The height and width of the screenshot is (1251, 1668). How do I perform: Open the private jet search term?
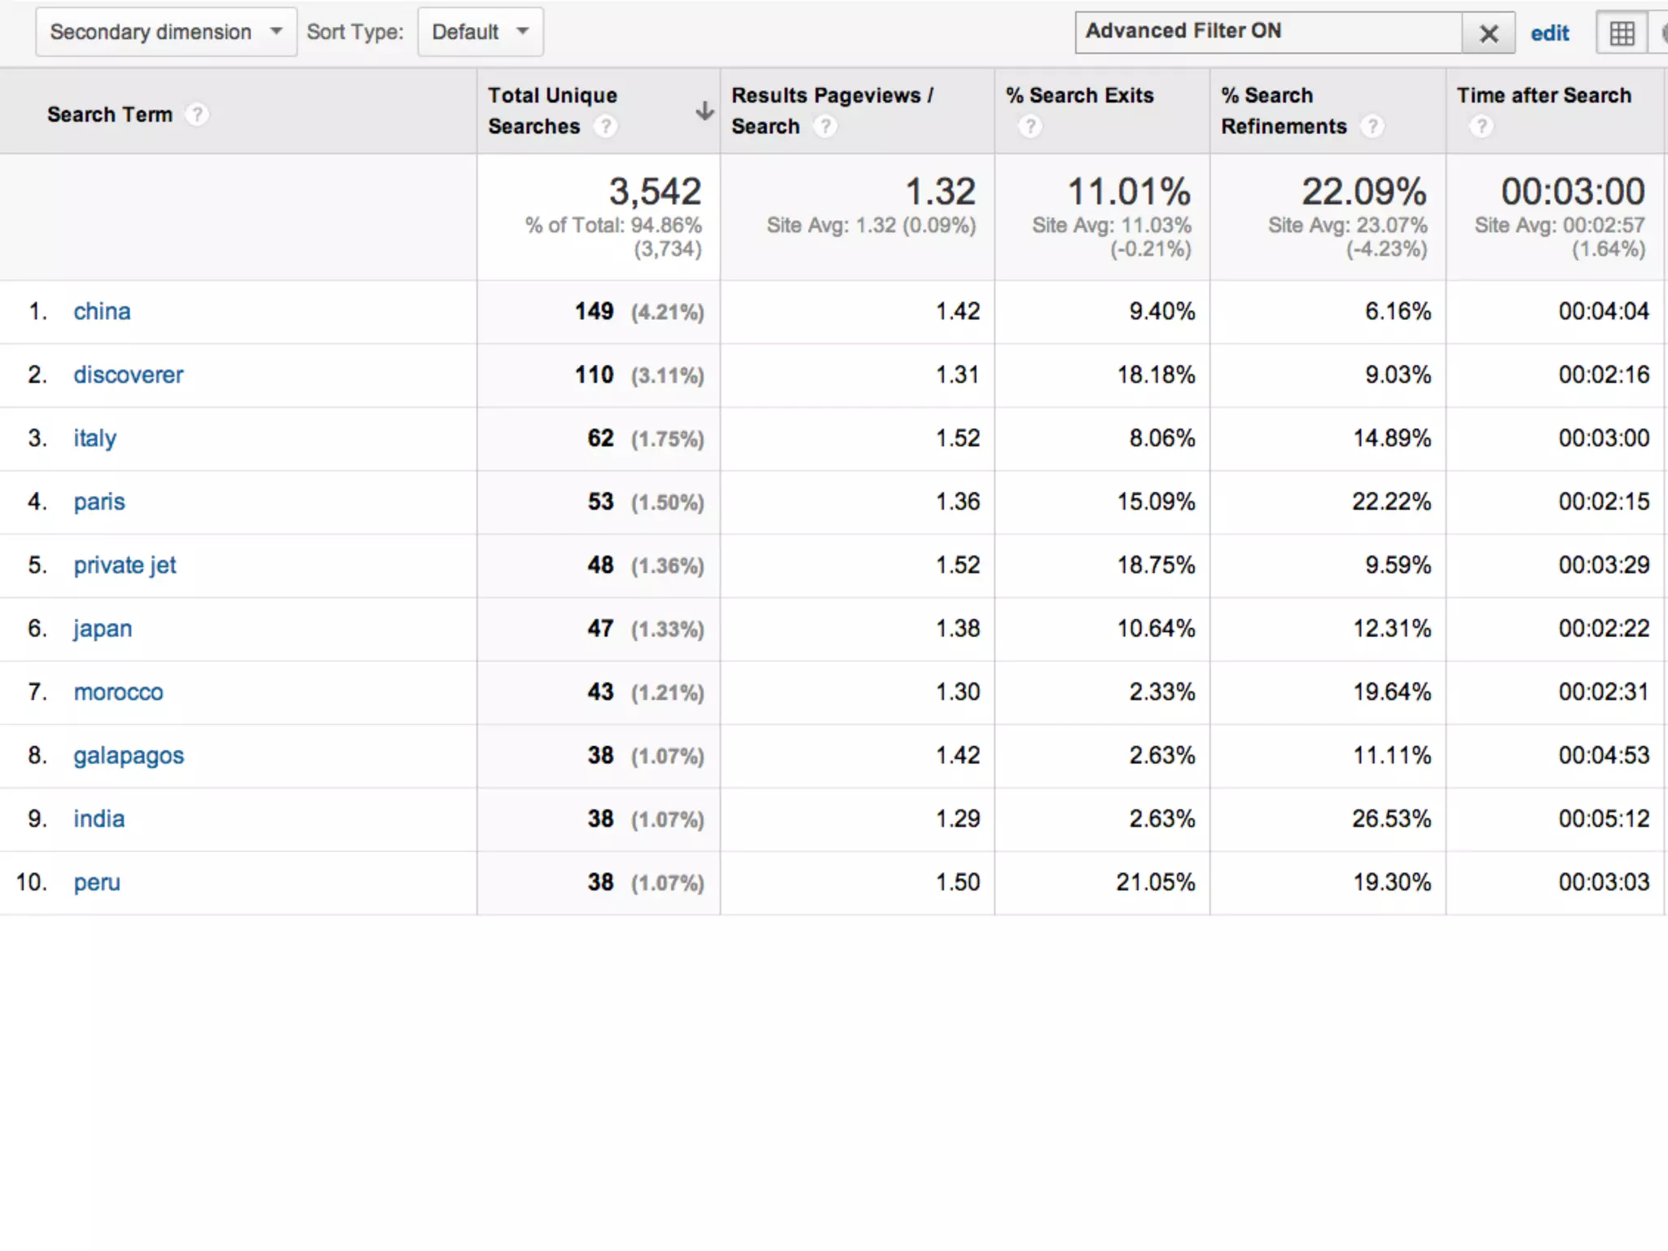125,565
